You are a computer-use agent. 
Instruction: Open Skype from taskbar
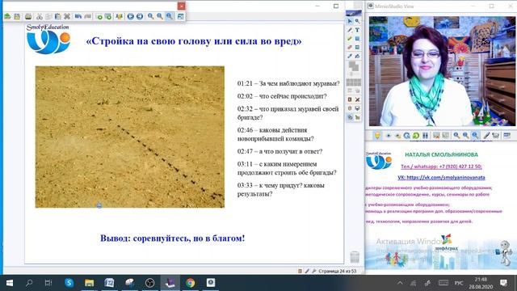(69, 283)
